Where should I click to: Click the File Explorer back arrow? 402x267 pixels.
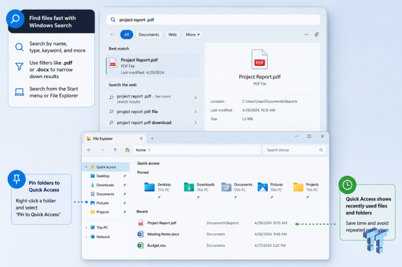point(89,150)
